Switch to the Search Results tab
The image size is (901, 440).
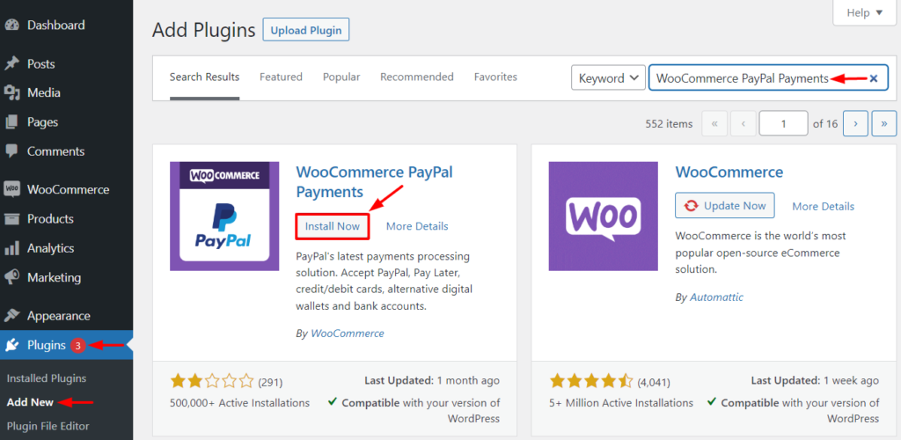pos(204,77)
